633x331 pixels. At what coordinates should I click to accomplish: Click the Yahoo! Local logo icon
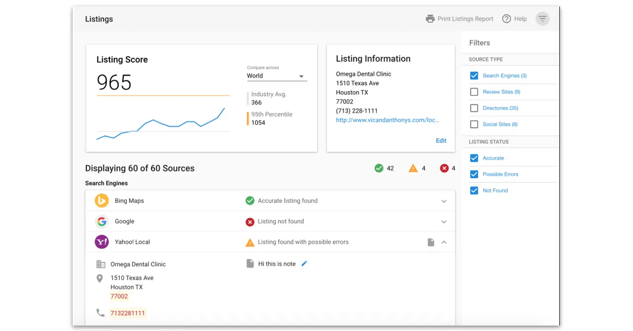coord(101,242)
